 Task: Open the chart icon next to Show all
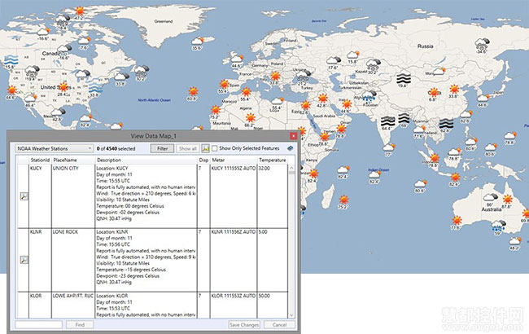coord(205,148)
